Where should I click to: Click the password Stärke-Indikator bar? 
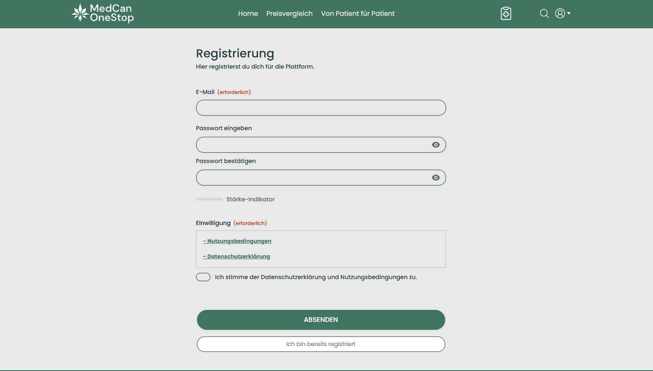209,199
